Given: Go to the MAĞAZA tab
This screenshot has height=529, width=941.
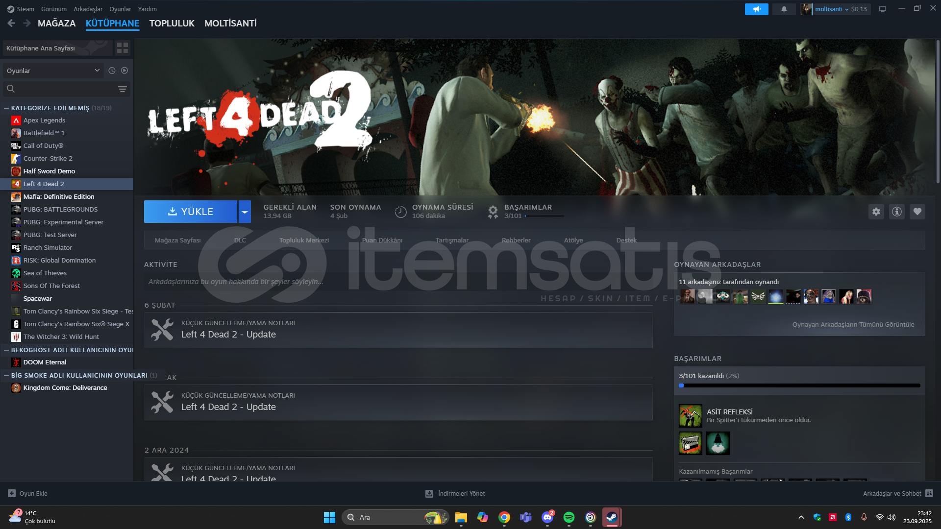Looking at the screenshot, I should [x=57, y=23].
